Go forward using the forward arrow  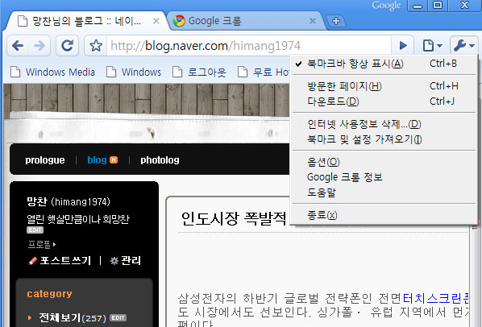click(39, 46)
